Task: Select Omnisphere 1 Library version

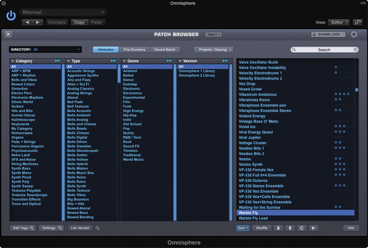Action: [197, 71]
